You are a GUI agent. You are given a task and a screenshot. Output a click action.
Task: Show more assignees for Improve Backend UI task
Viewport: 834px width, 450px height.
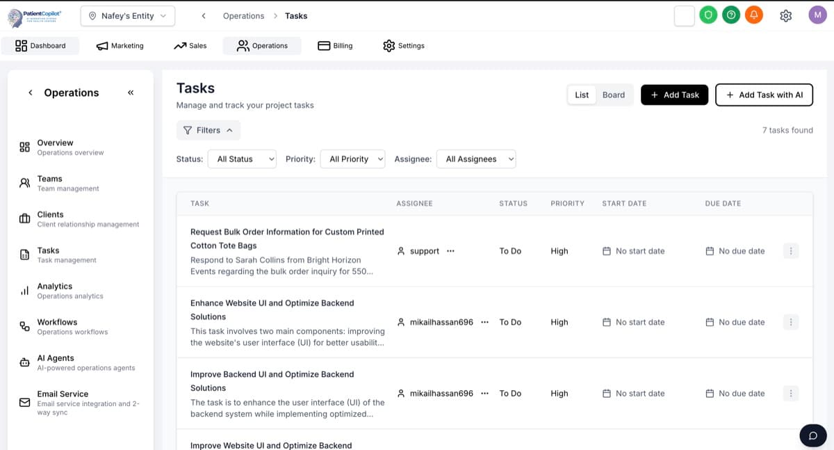click(484, 393)
